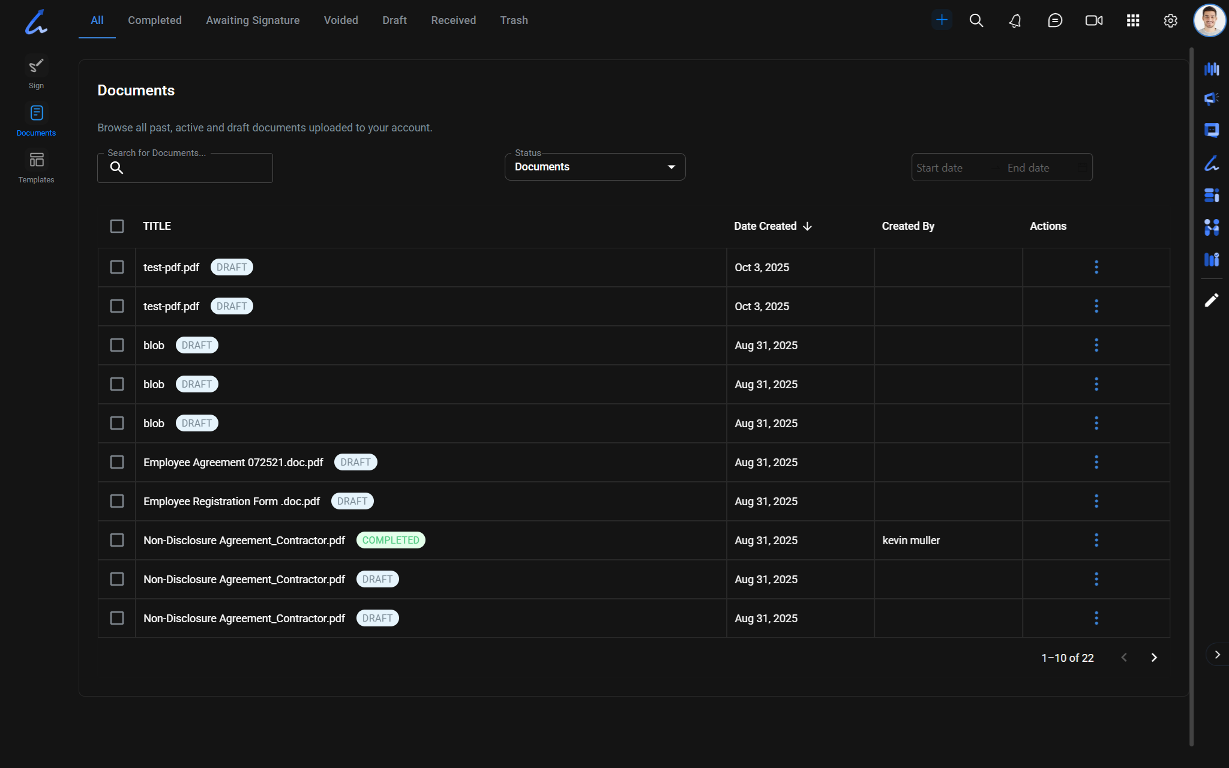
Task: Select the completed Non-Disclosure Agreement row checkbox
Action: tap(117, 540)
